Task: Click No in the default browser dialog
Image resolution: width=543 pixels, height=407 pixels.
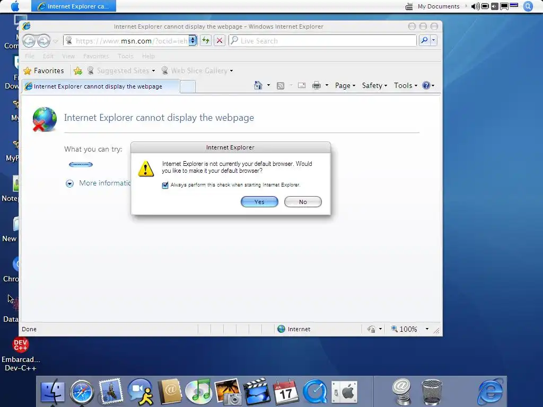Action: coord(303,202)
